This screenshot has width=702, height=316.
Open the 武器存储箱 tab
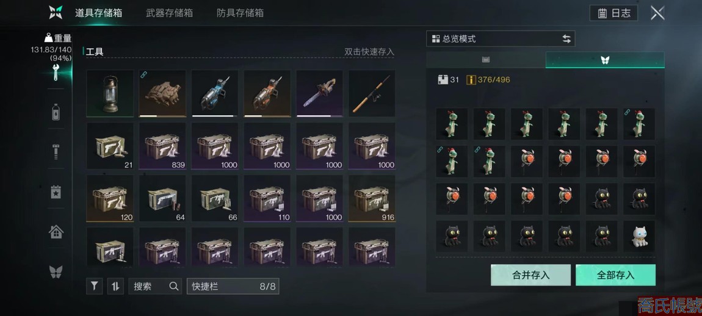[x=169, y=13]
